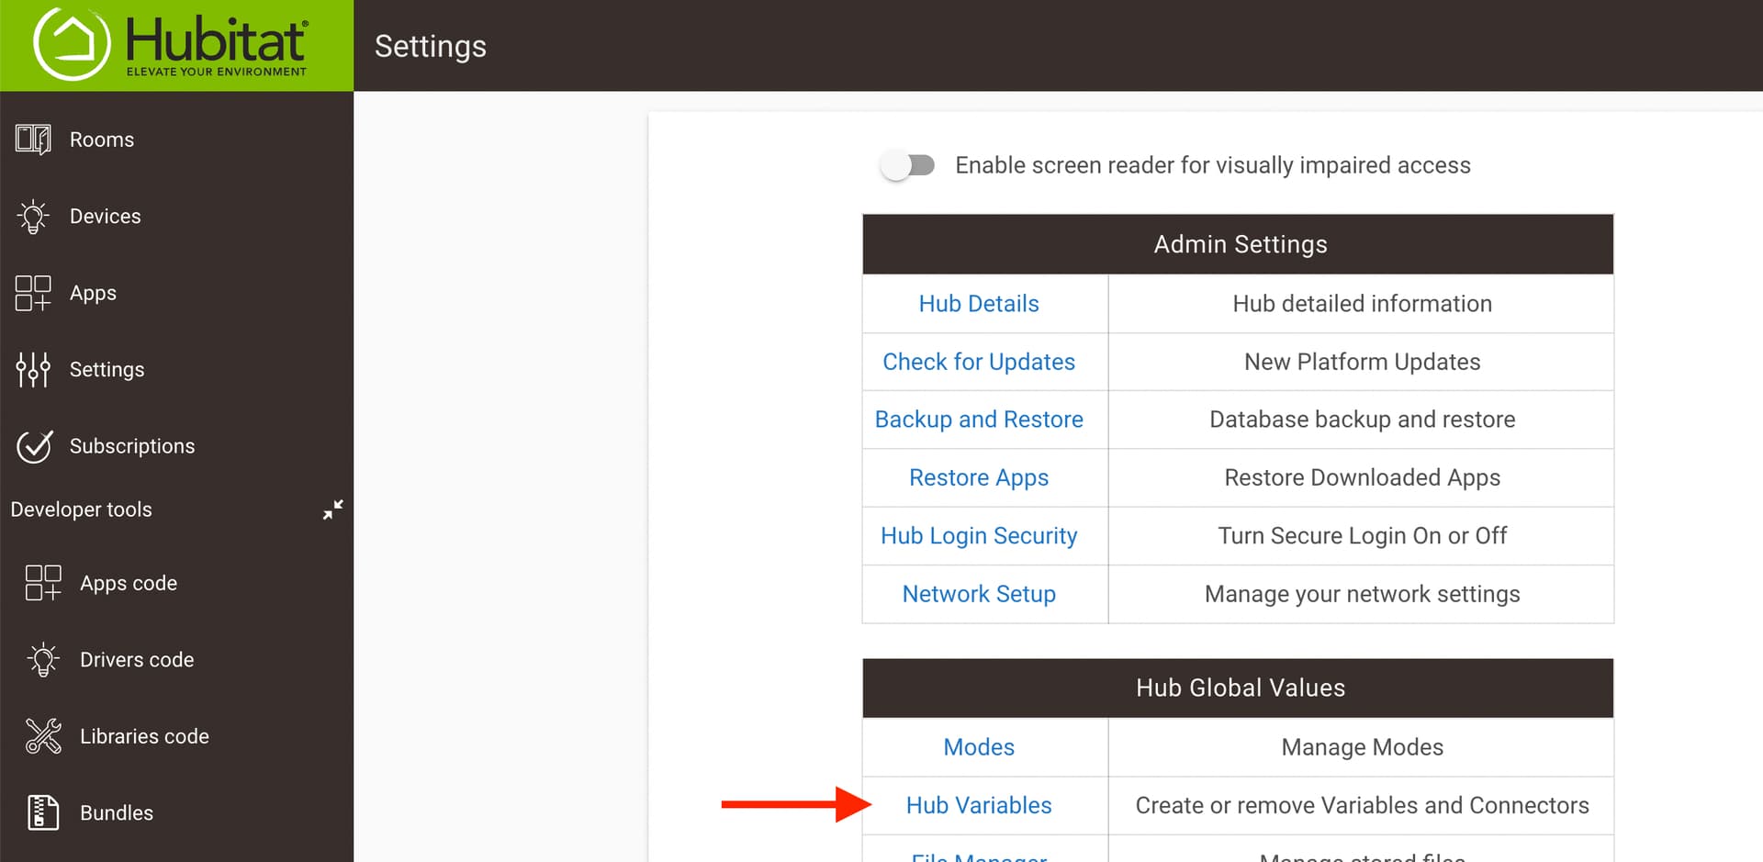This screenshot has width=1763, height=862.
Task: Open Apps code under Developer tools
Action: click(x=129, y=584)
